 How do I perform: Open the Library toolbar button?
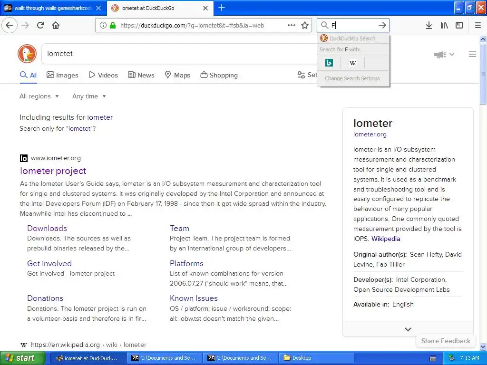pyautogui.click(x=444, y=25)
